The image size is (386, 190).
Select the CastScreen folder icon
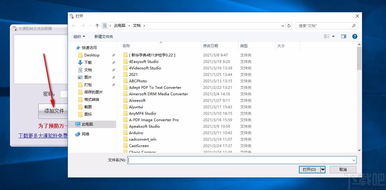click(125, 146)
